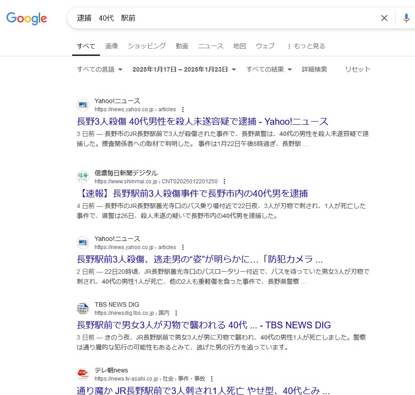Click the Yahoo!ニュース site name of 長野3人殺傷 result
The height and width of the screenshot is (395, 415).
point(117,101)
